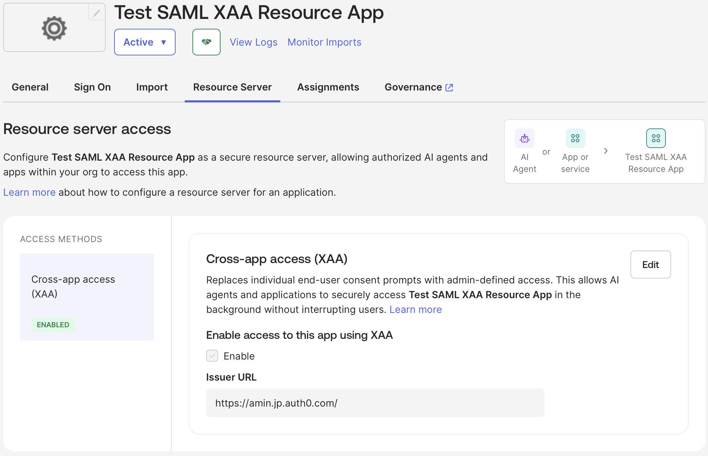This screenshot has height=456, width=708.
Task: Click the App or service grid icon
Action: [575, 138]
